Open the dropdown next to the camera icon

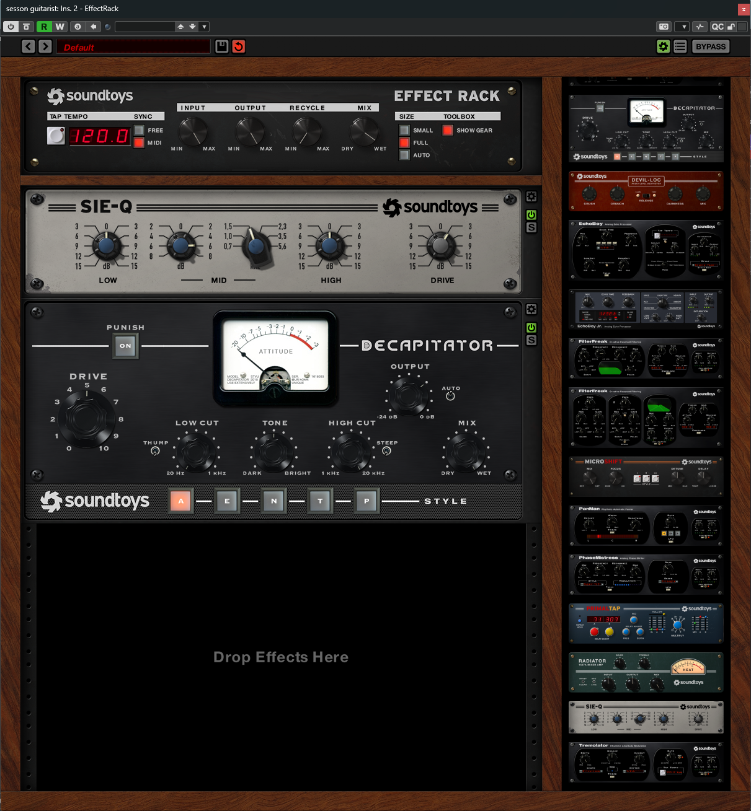682,27
